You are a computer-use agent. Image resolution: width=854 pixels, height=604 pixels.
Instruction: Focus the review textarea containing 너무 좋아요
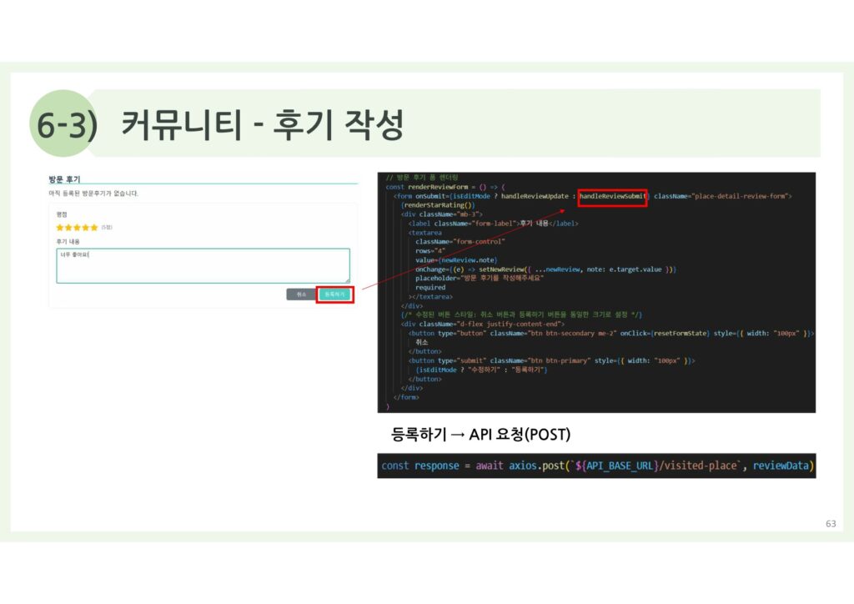coord(203,266)
